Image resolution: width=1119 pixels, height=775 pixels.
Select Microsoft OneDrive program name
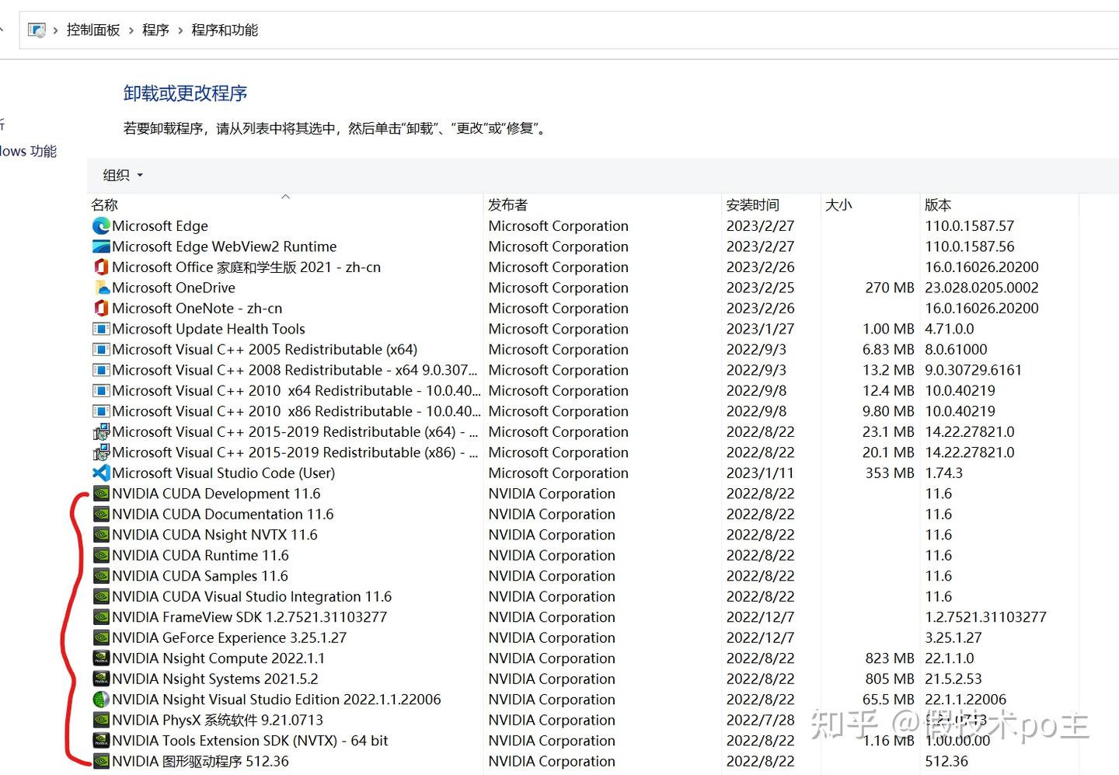tap(173, 288)
